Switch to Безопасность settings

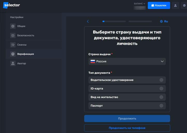26,35
